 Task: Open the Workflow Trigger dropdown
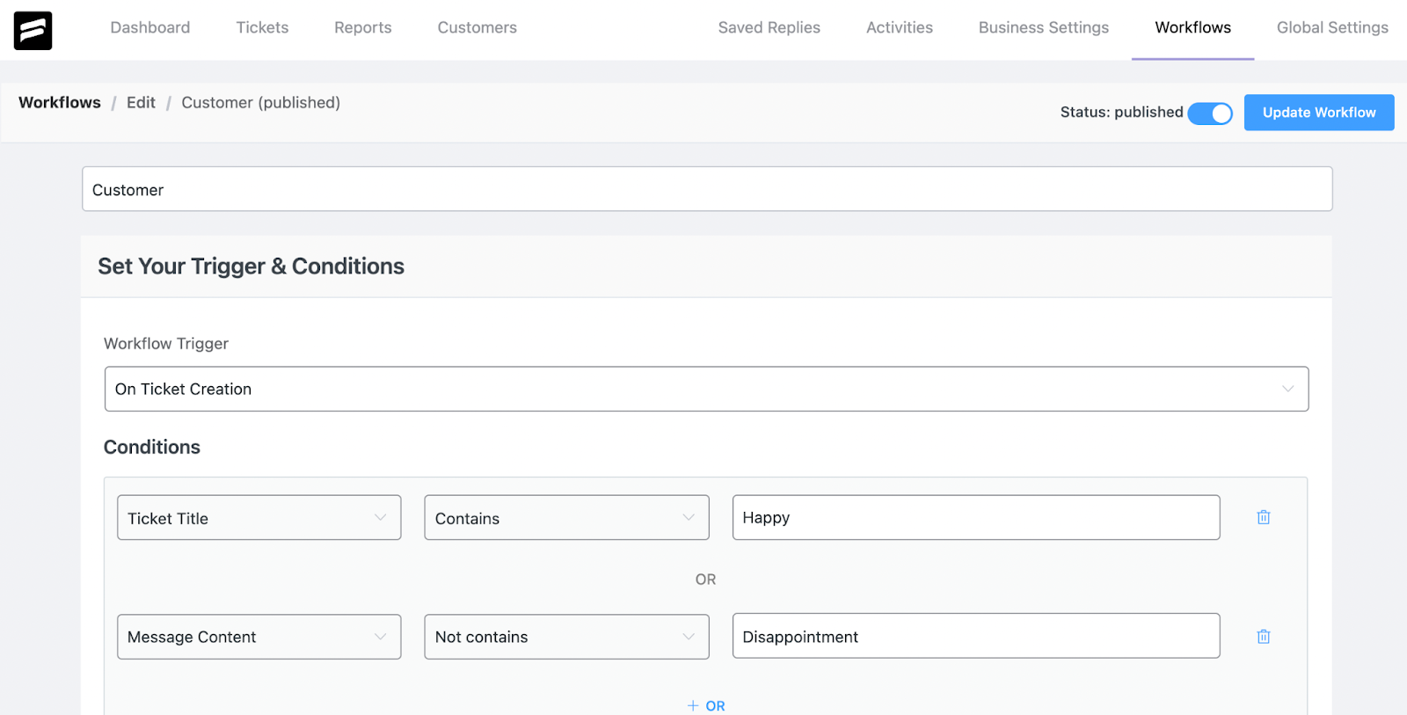[x=706, y=389]
